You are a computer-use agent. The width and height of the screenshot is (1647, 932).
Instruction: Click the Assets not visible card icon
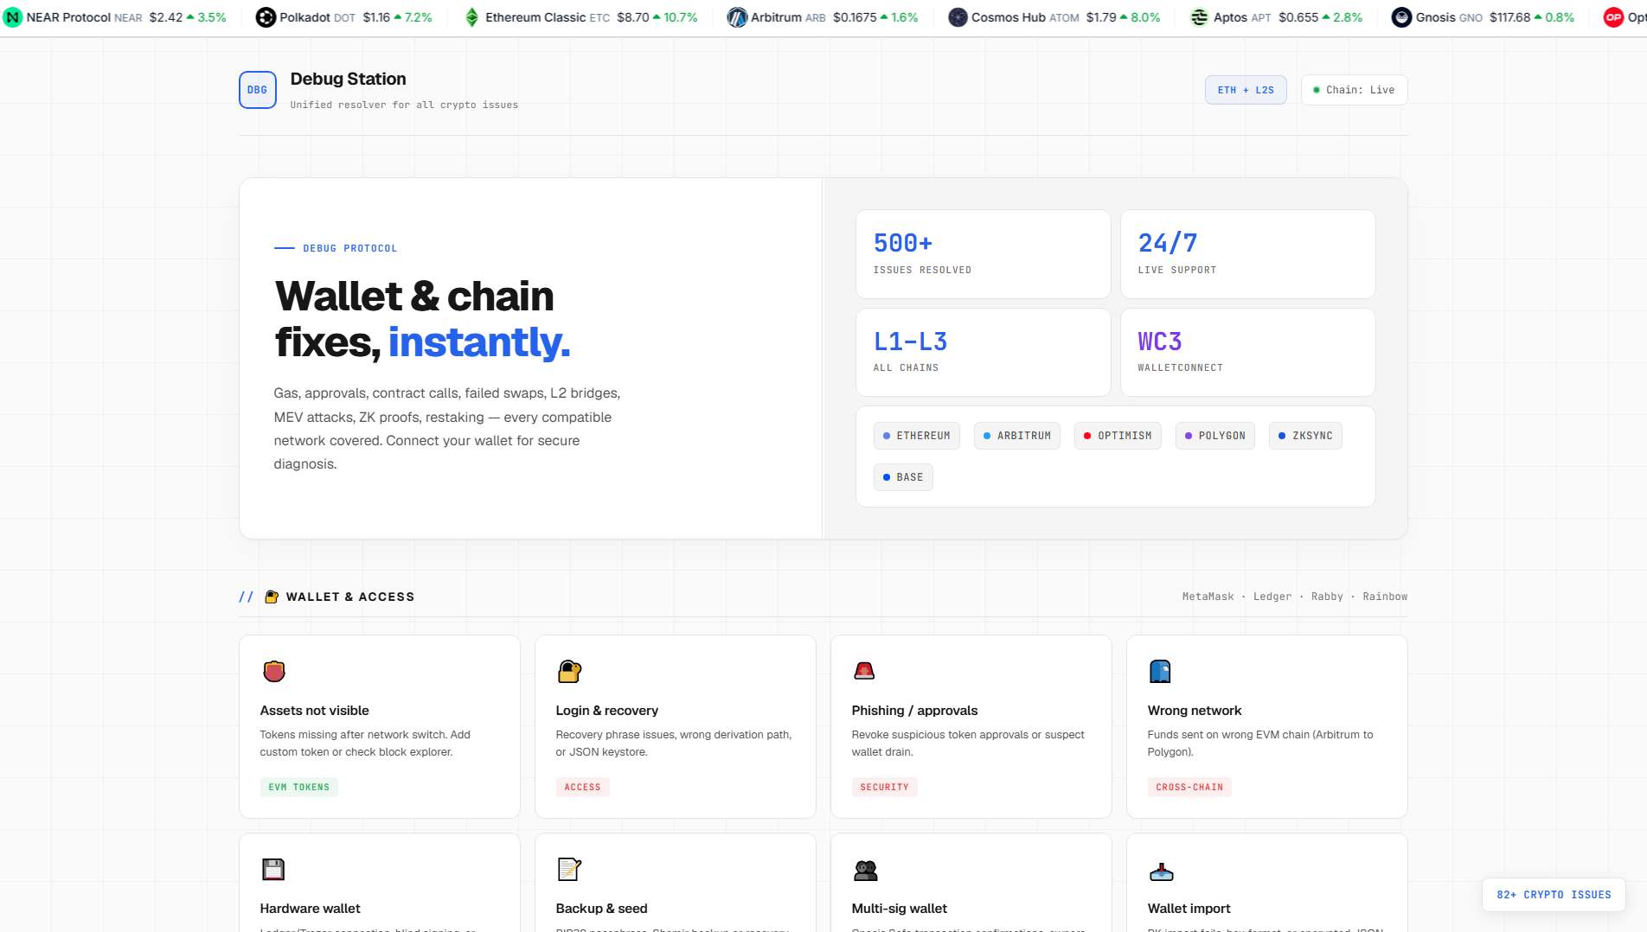coord(274,671)
